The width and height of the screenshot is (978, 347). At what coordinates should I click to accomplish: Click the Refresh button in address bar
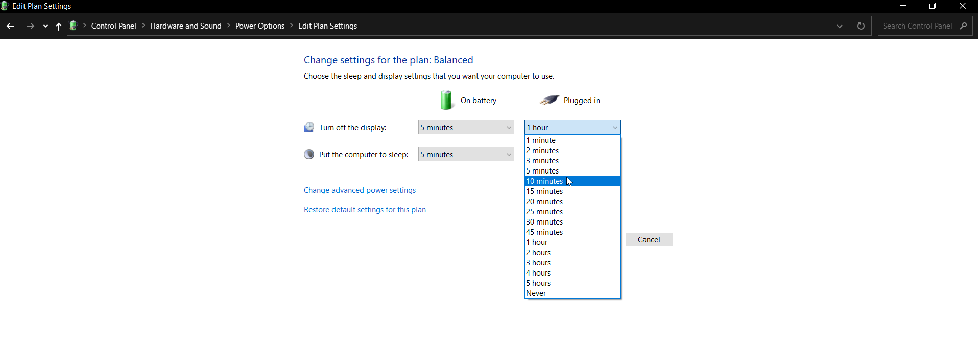(x=861, y=26)
